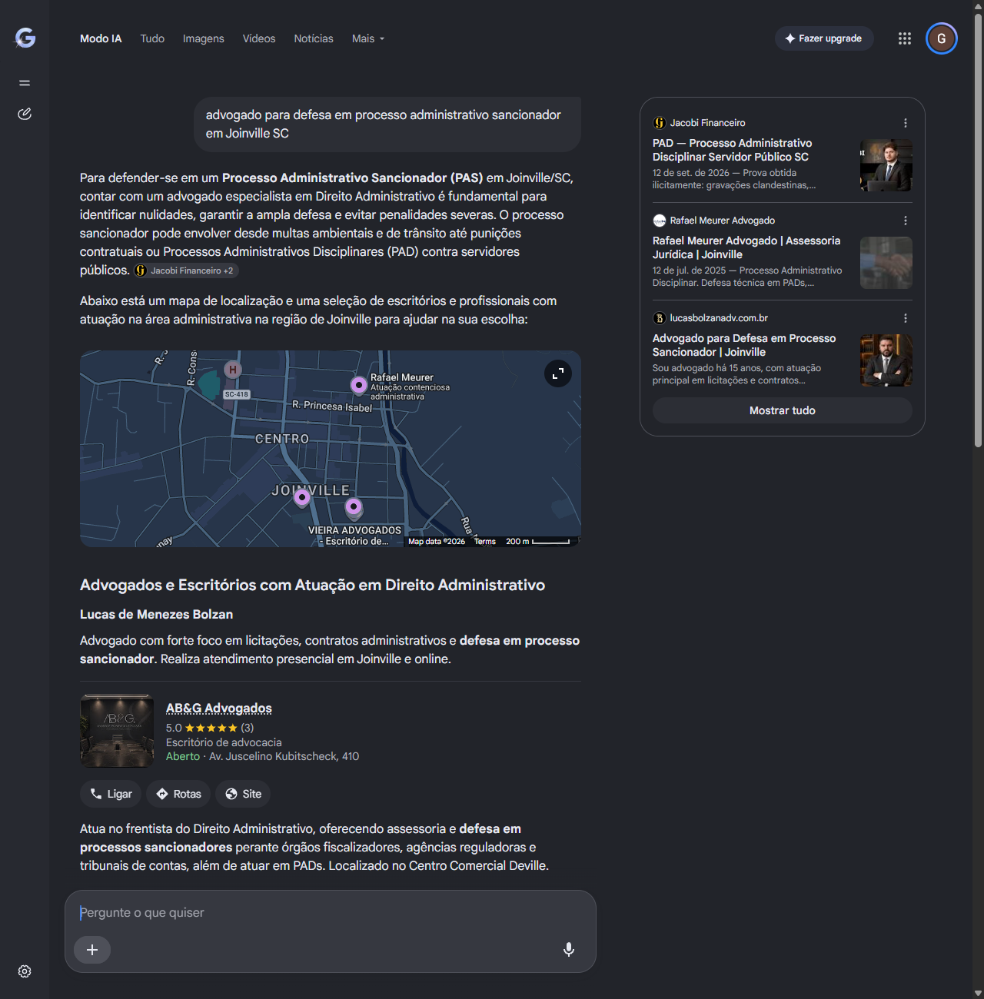Click the page vertical scrollbar
The height and width of the screenshot is (999, 984).
click(x=978, y=231)
